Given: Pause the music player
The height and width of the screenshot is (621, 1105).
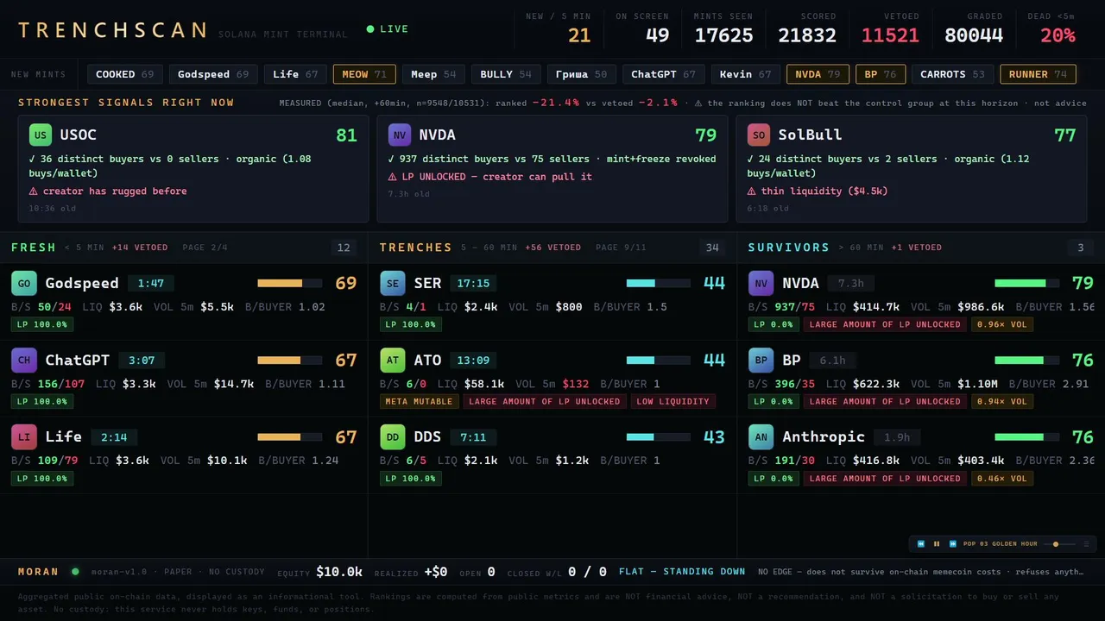Looking at the screenshot, I should pos(937,544).
